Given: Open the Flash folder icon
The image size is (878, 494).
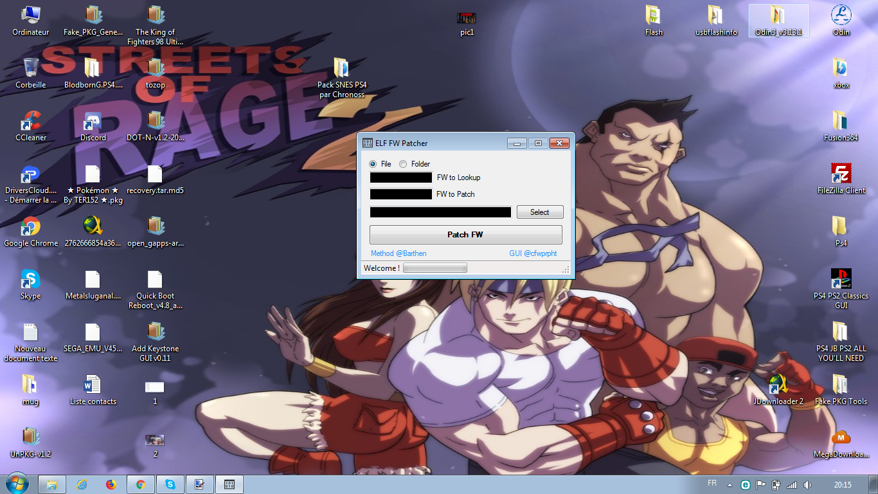Looking at the screenshot, I should point(654,20).
